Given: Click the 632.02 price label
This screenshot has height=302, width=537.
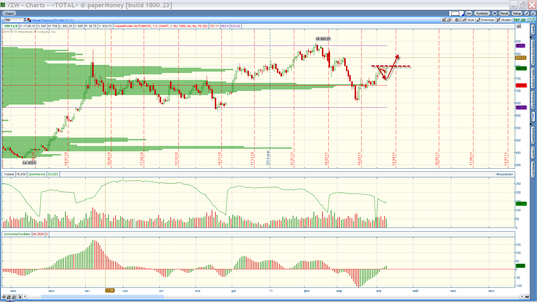Looking at the screenshot, I should pyautogui.click(x=521, y=107).
